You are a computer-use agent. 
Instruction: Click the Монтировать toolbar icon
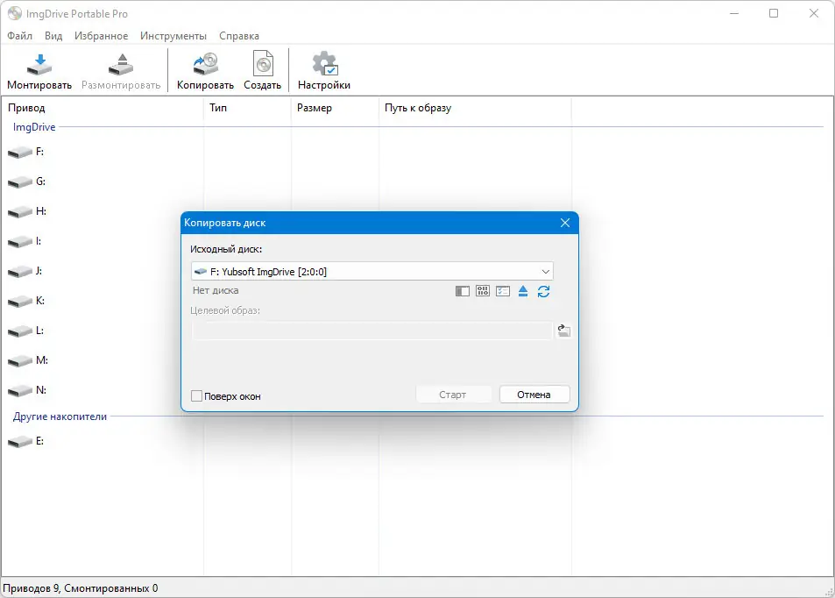click(39, 71)
